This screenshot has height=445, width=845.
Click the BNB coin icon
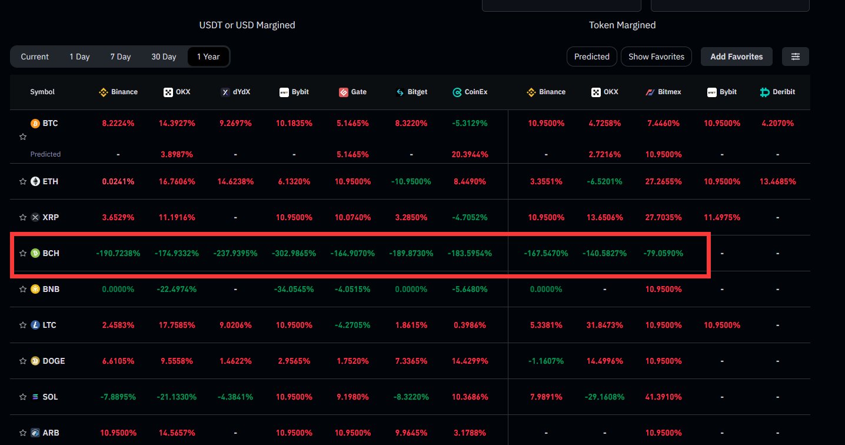(35, 289)
